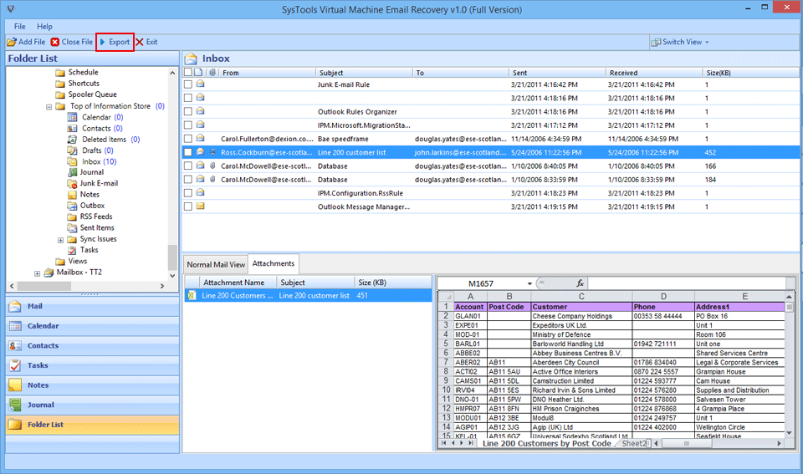Select the Line 200 Customers by Post Code sheet tab

(546, 443)
